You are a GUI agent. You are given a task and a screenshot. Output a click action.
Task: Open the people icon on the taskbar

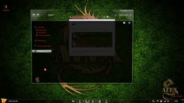tap(93, 101)
